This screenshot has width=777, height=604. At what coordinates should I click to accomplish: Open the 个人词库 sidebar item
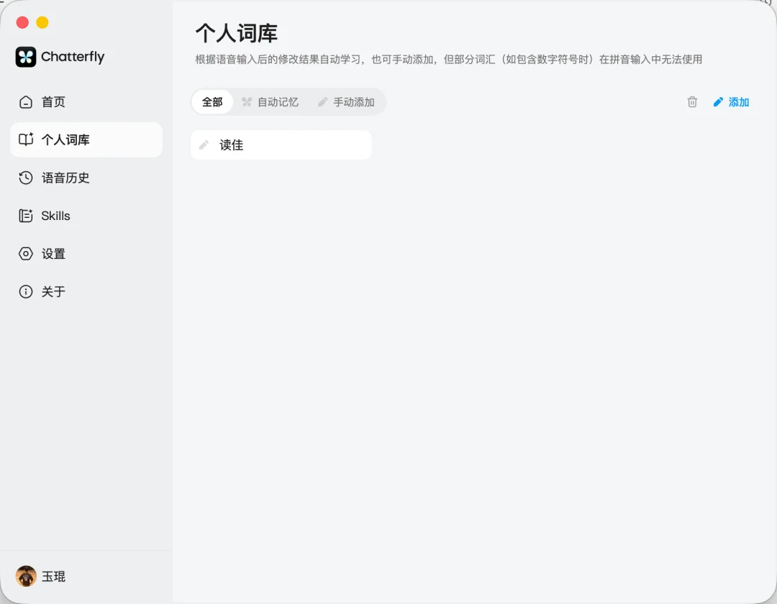(86, 139)
